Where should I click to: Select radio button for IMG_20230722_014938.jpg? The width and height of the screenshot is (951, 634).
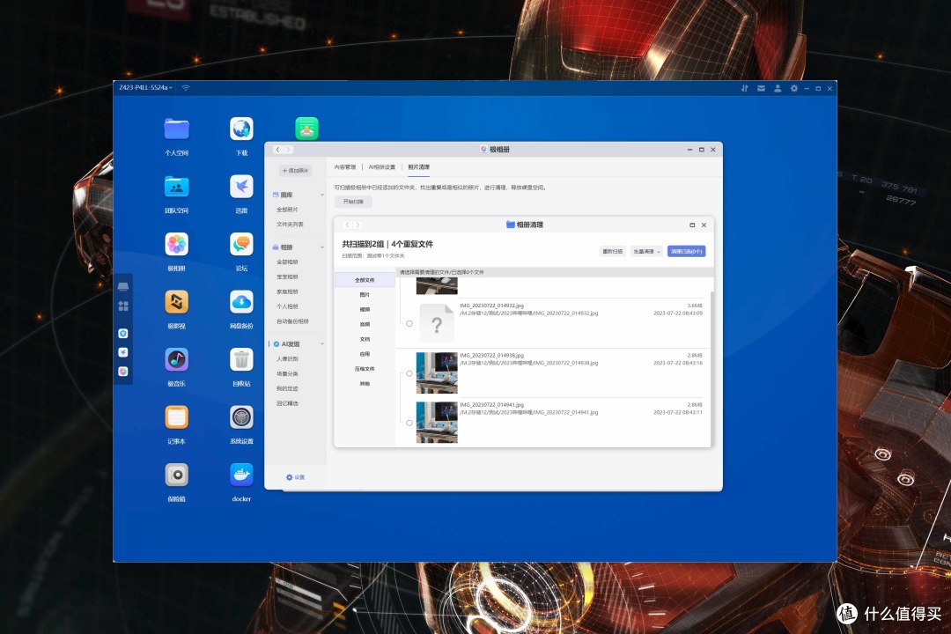click(x=409, y=373)
